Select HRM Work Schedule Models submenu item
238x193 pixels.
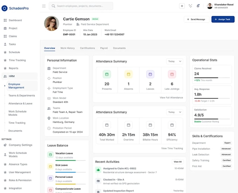click(17, 113)
